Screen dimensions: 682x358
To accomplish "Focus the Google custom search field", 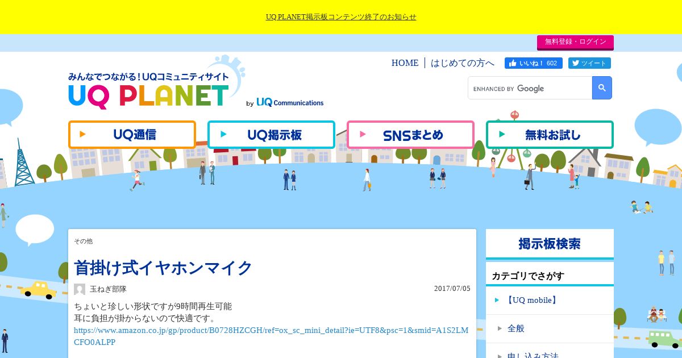I will click(530, 88).
